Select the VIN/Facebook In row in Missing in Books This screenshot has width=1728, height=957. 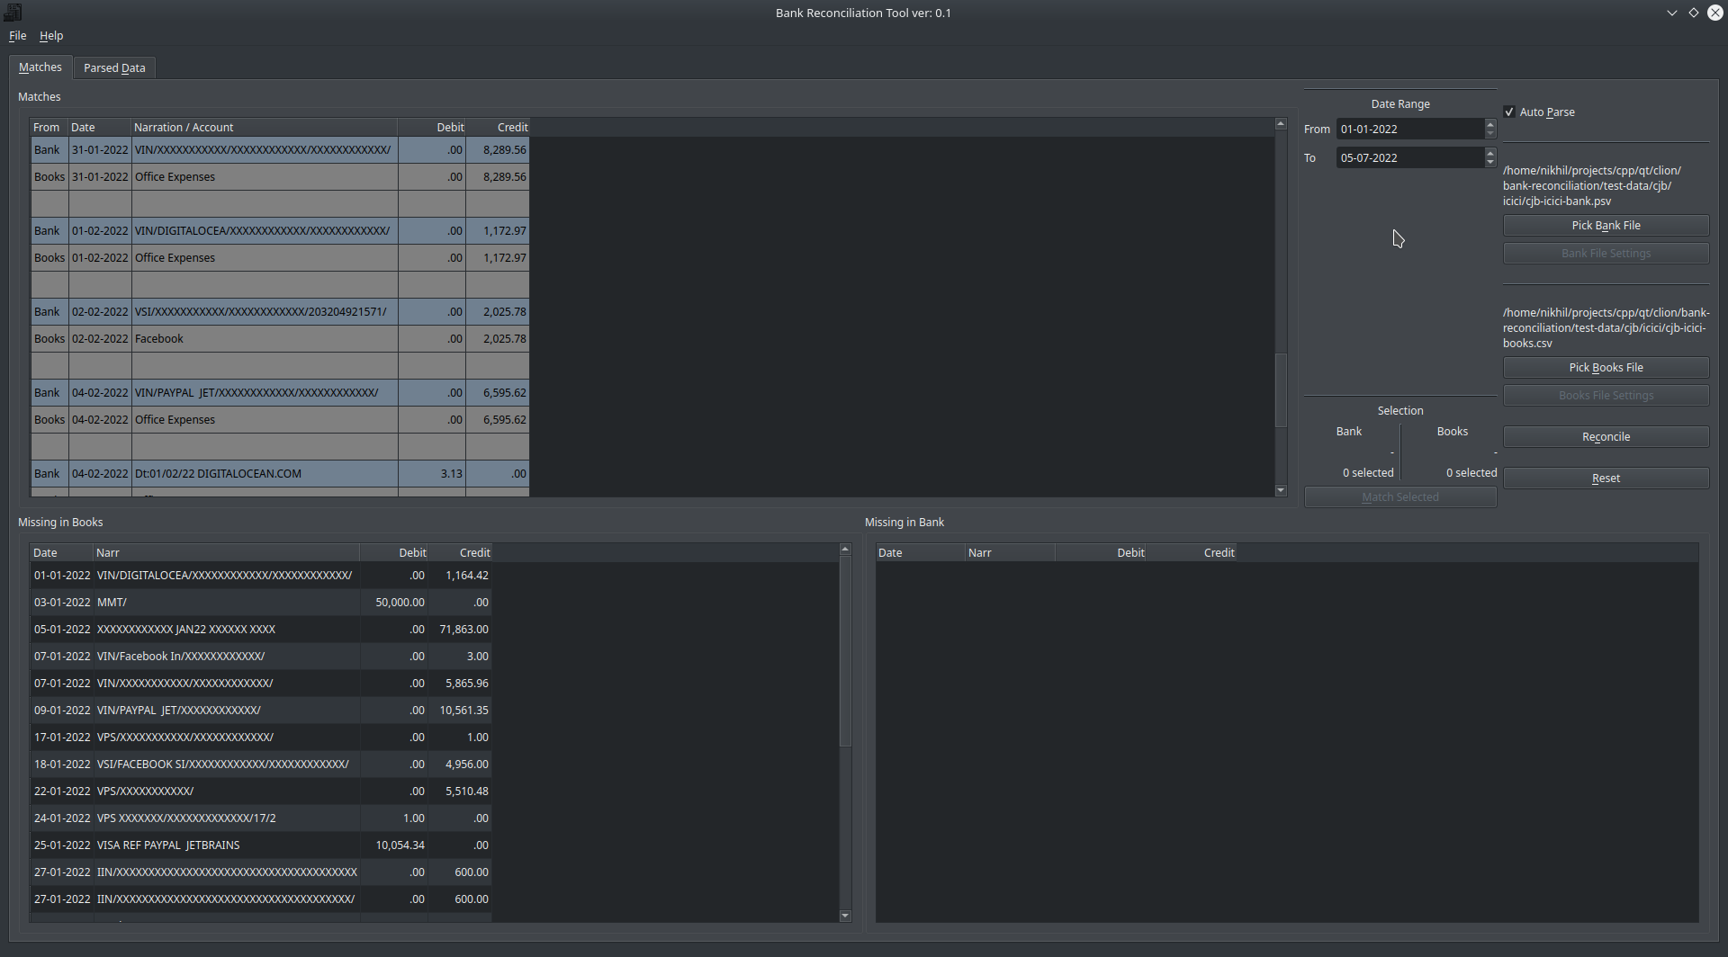tap(261, 657)
